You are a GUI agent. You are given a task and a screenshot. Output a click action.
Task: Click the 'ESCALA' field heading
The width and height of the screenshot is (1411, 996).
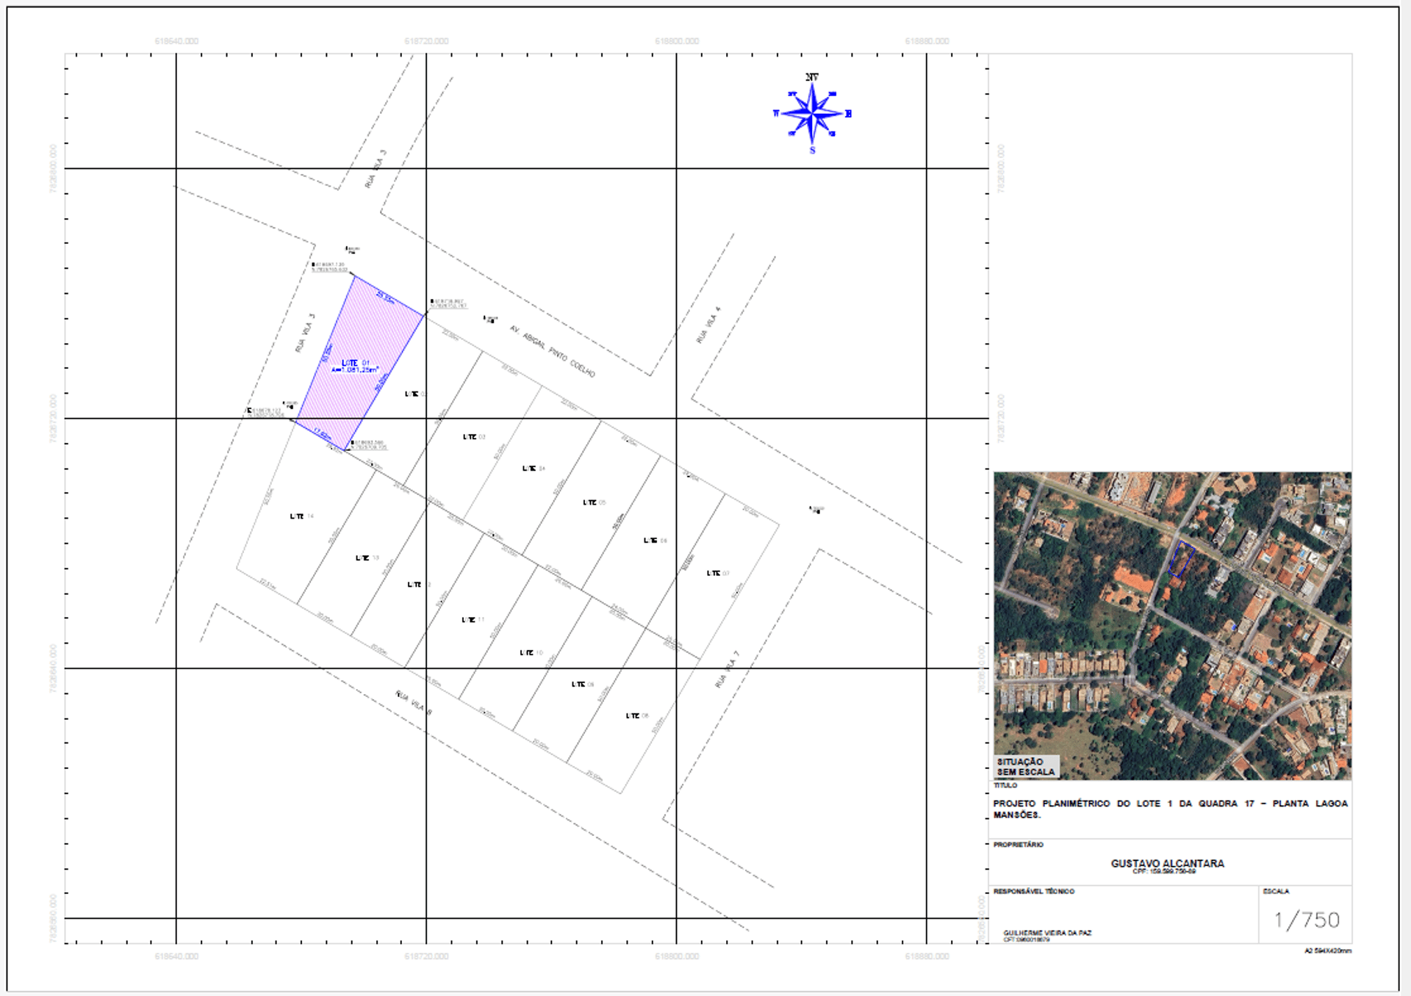click(1276, 892)
